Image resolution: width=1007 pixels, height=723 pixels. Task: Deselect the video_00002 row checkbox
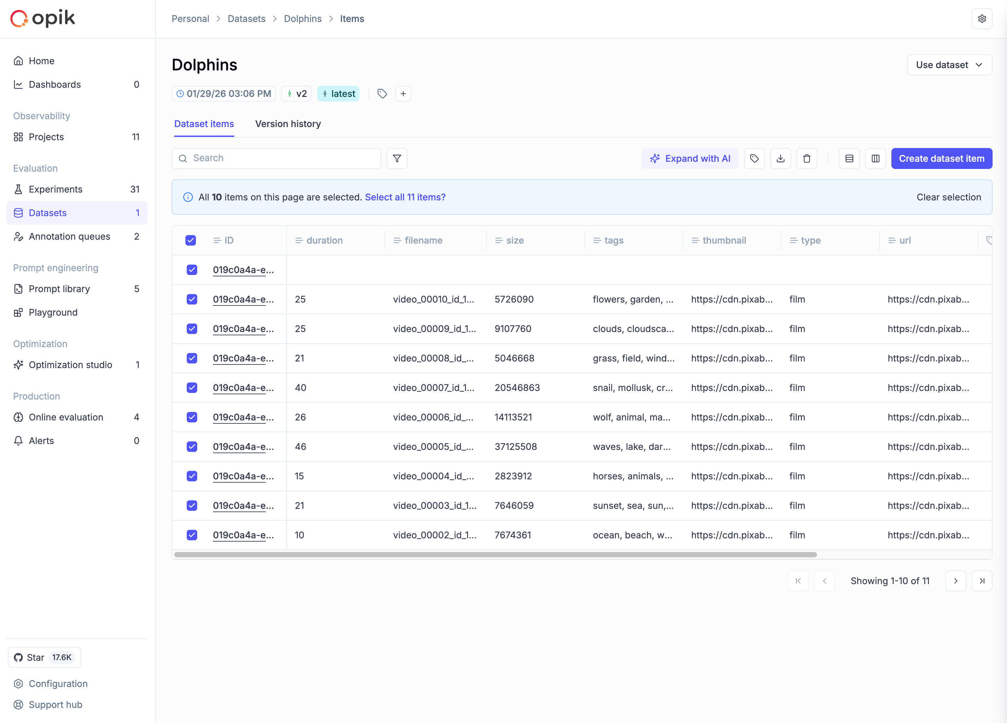click(192, 535)
